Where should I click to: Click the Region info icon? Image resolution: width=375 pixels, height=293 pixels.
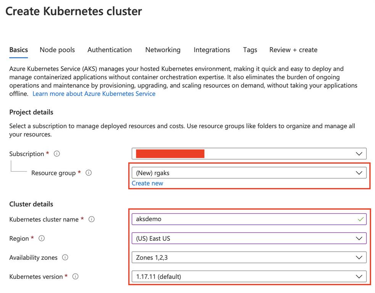click(42, 238)
